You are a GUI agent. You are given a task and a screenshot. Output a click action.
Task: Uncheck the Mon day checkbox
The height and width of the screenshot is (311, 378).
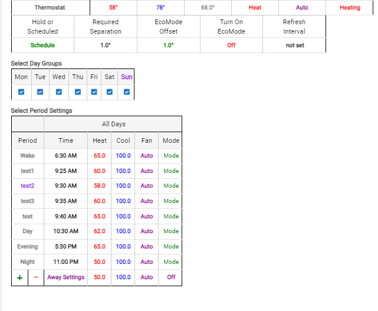point(21,92)
